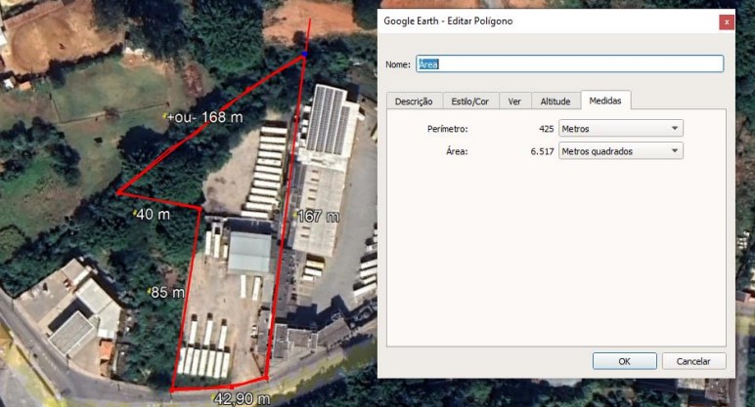Image resolution: width=755 pixels, height=407 pixels.
Task: Click the perimeter value 425
Action: coord(546,129)
